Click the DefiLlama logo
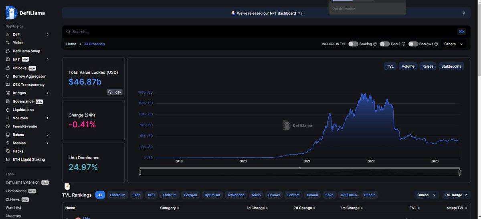The width and height of the screenshot is (481, 219). point(25,13)
